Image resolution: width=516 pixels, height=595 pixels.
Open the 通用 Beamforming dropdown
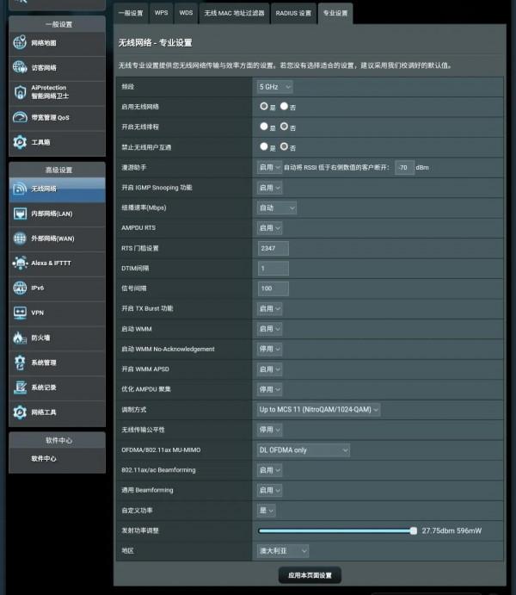(x=269, y=490)
